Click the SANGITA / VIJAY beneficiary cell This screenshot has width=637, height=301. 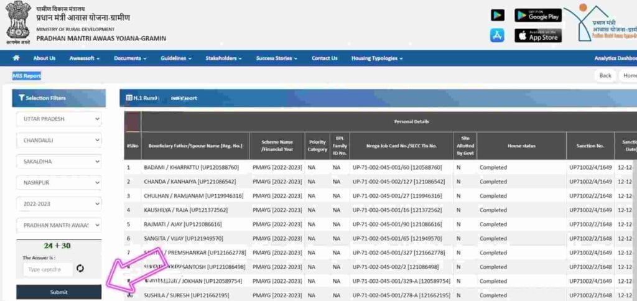tap(195, 238)
